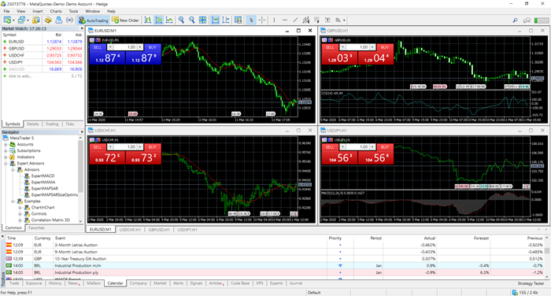Open the Insert menu
The height and width of the screenshot is (296, 551).
click(38, 11)
